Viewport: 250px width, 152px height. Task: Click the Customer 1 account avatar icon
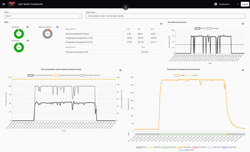pyautogui.click(x=216, y=4)
